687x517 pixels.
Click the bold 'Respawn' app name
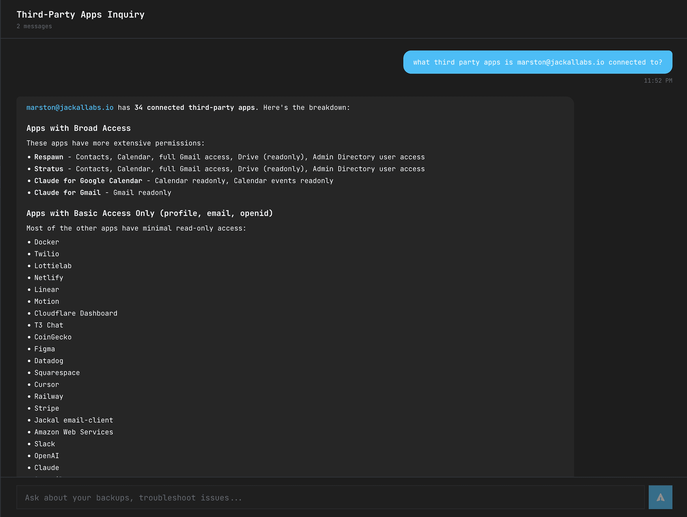click(49, 157)
